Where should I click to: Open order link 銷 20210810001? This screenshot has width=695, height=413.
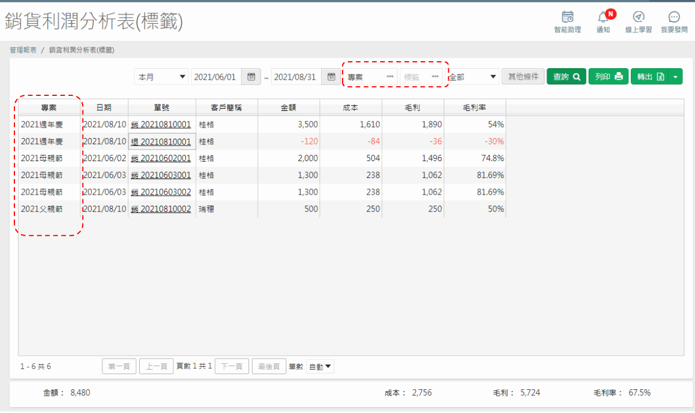[161, 124]
